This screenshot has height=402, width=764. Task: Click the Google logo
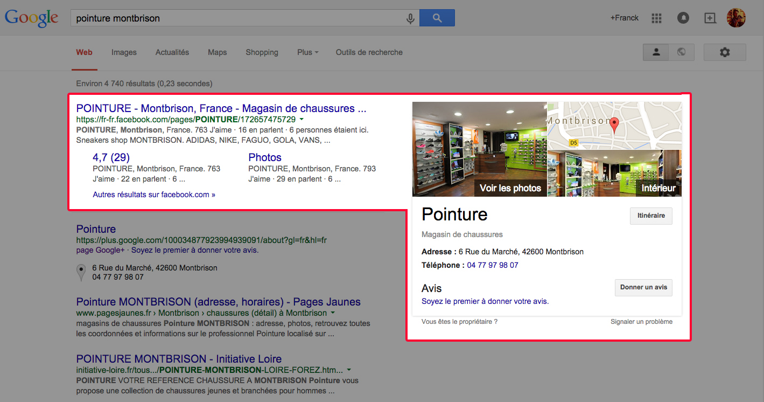[31, 18]
